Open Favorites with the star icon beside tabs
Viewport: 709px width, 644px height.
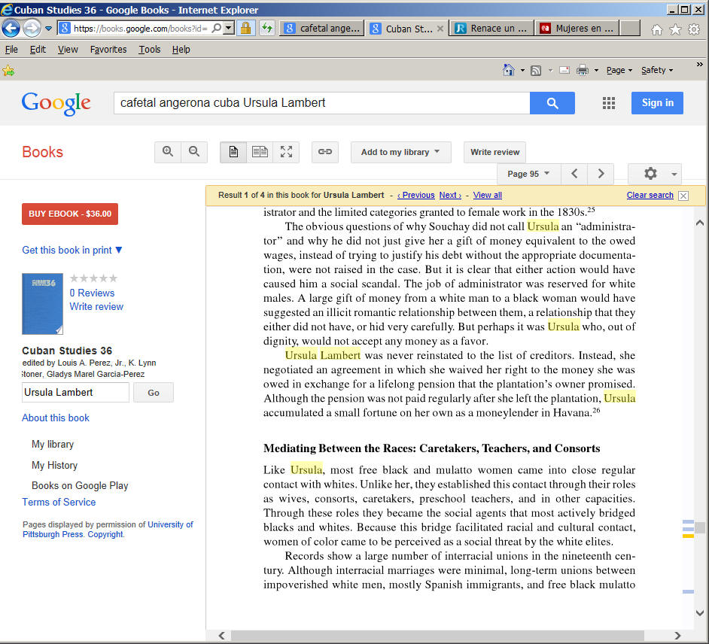(675, 30)
